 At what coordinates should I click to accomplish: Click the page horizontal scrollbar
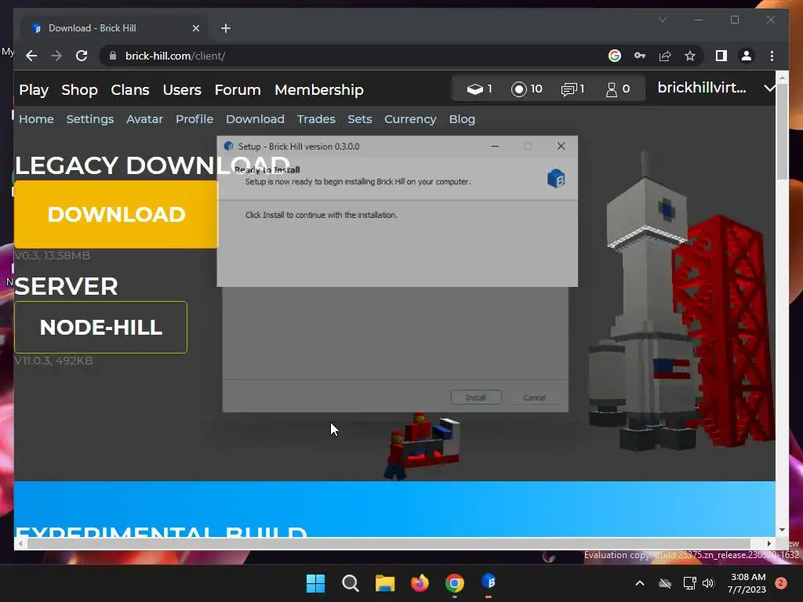pos(389,543)
